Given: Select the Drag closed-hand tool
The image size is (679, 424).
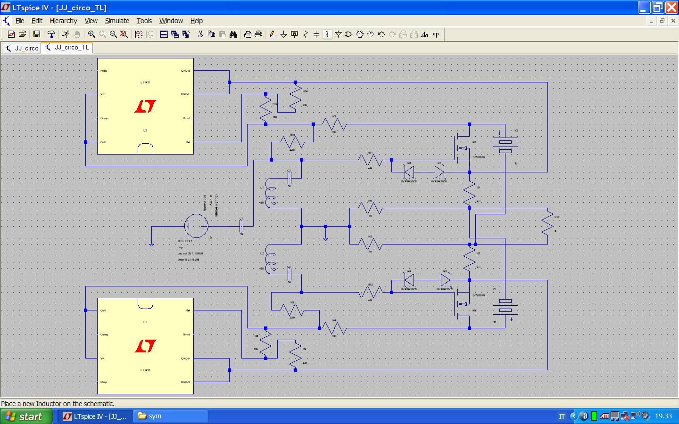Looking at the screenshot, I should click(371, 34).
